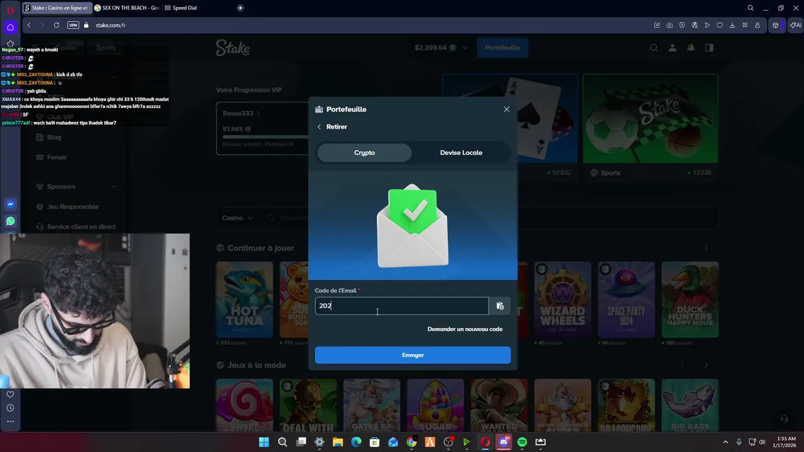Open the Stake site search magnifier icon
Viewport: 804px width, 452px height.
654,48
